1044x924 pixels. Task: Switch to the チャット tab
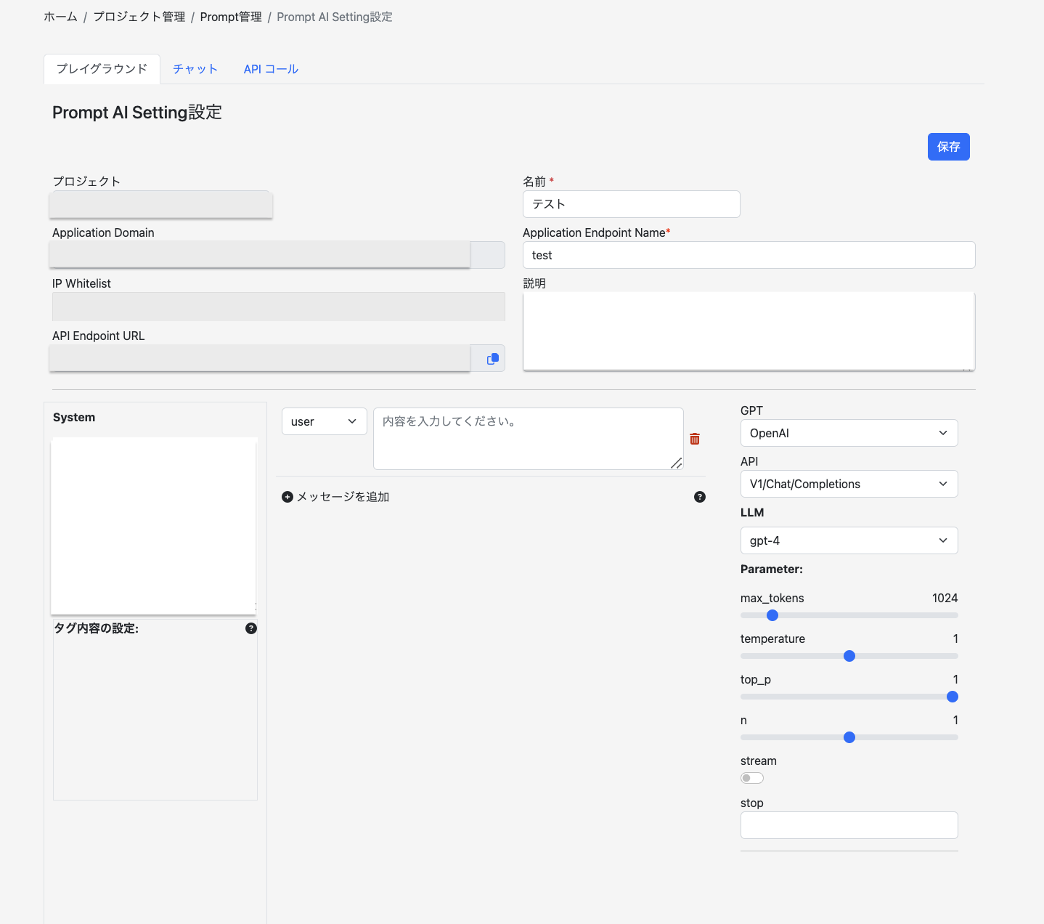click(x=195, y=69)
